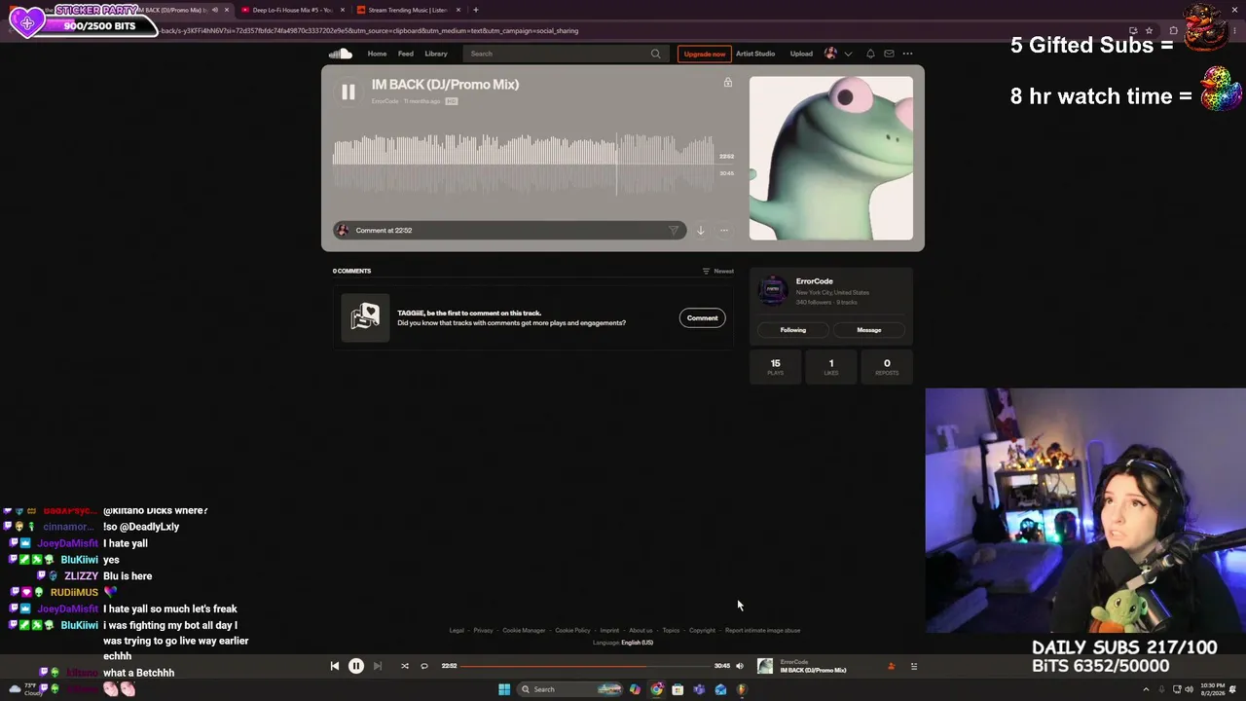Download the track using the arrow icon
1246x701 pixels.
point(700,231)
